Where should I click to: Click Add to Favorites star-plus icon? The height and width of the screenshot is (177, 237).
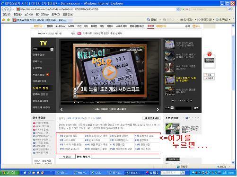tap(9, 20)
